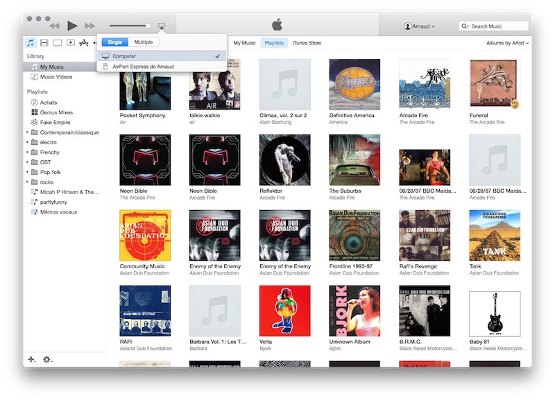Click the AirPlay icon in toolbar
555x400 pixels.
[x=162, y=26]
